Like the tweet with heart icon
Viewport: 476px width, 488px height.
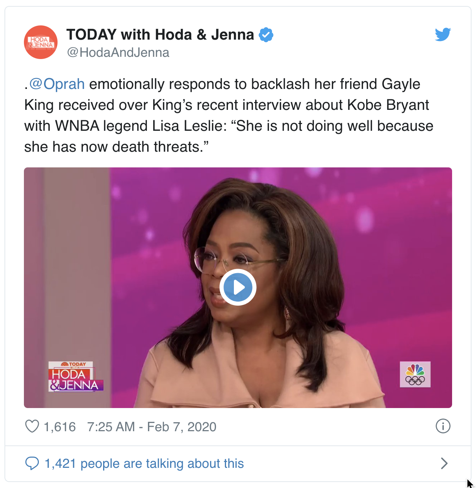(x=32, y=426)
